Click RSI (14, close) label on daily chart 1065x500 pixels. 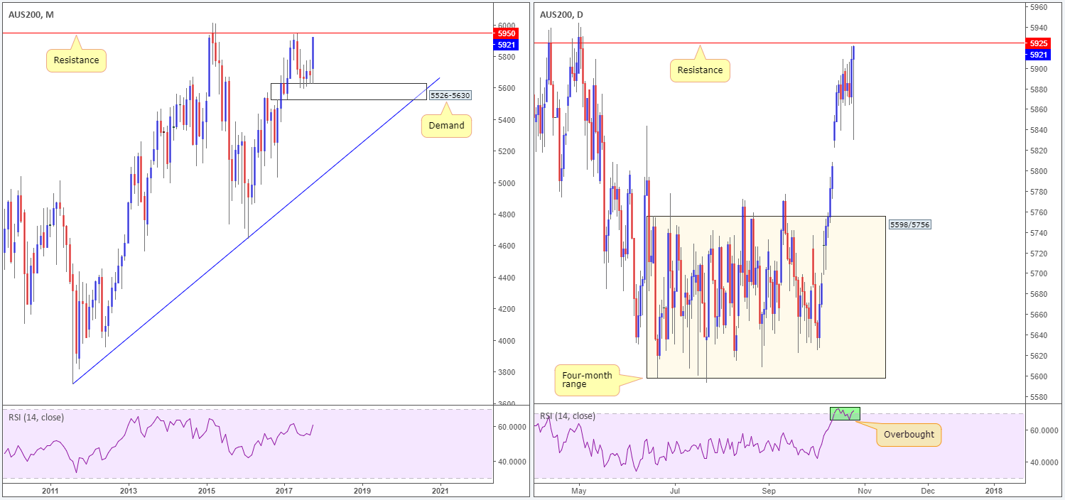point(568,416)
